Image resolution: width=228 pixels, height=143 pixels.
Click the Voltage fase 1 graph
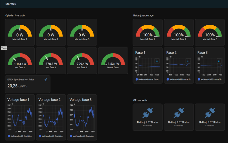[x=22, y=118]
